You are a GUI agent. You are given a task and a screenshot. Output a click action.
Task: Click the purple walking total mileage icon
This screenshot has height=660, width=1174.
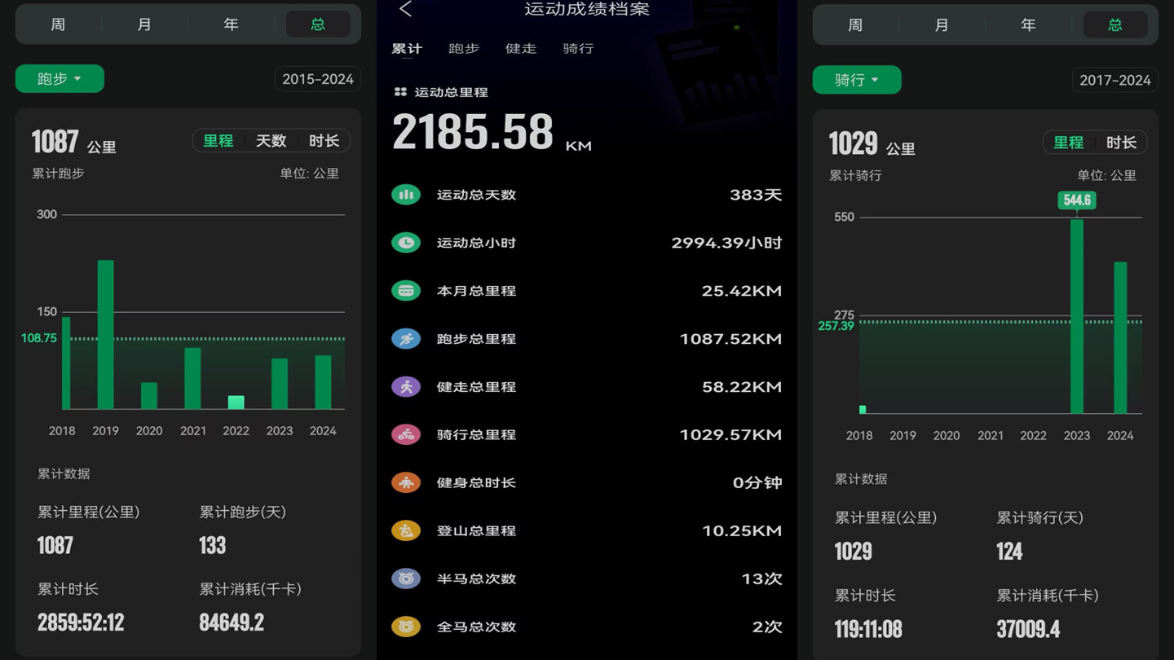tap(406, 387)
